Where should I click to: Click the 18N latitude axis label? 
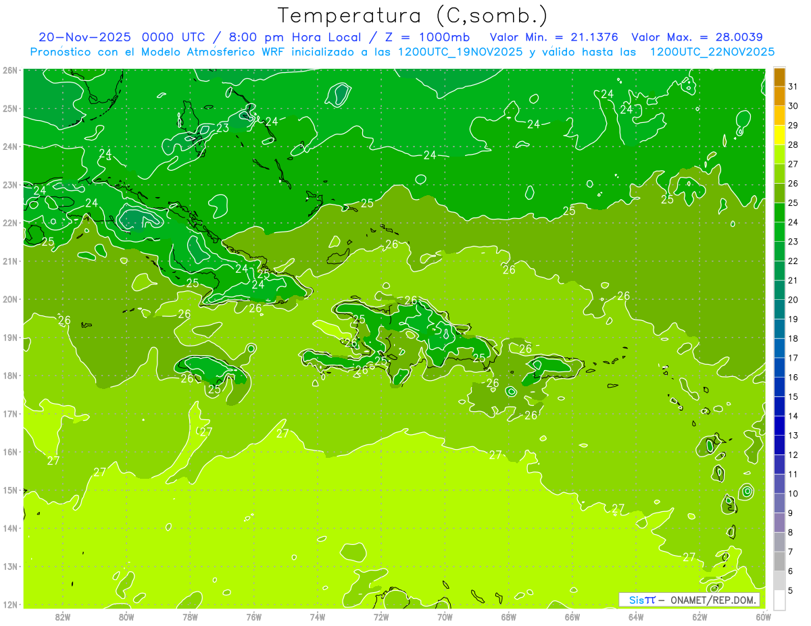(x=10, y=375)
